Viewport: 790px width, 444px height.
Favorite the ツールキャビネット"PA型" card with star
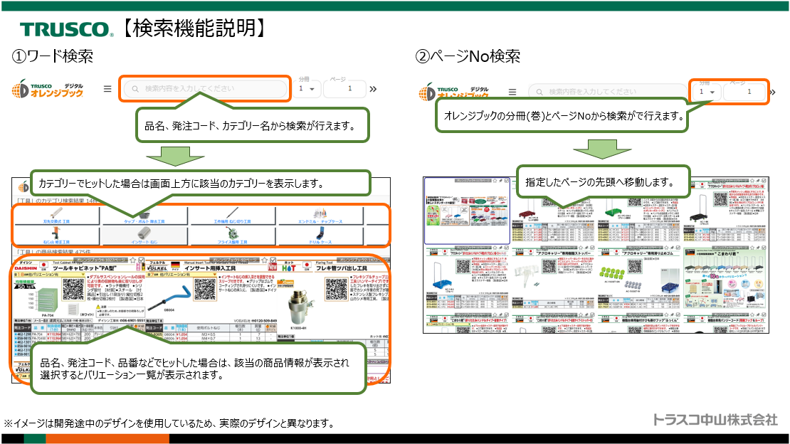tap(133, 260)
